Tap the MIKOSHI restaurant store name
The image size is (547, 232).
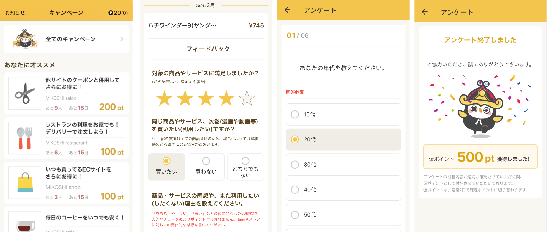(66, 143)
